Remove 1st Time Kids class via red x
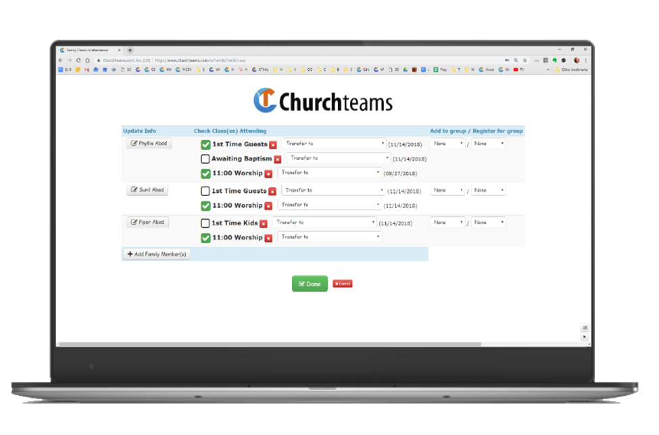This screenshot has height=435, width=659. [264, 224]
